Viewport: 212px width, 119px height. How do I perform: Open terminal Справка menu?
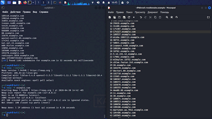[44, 12]
